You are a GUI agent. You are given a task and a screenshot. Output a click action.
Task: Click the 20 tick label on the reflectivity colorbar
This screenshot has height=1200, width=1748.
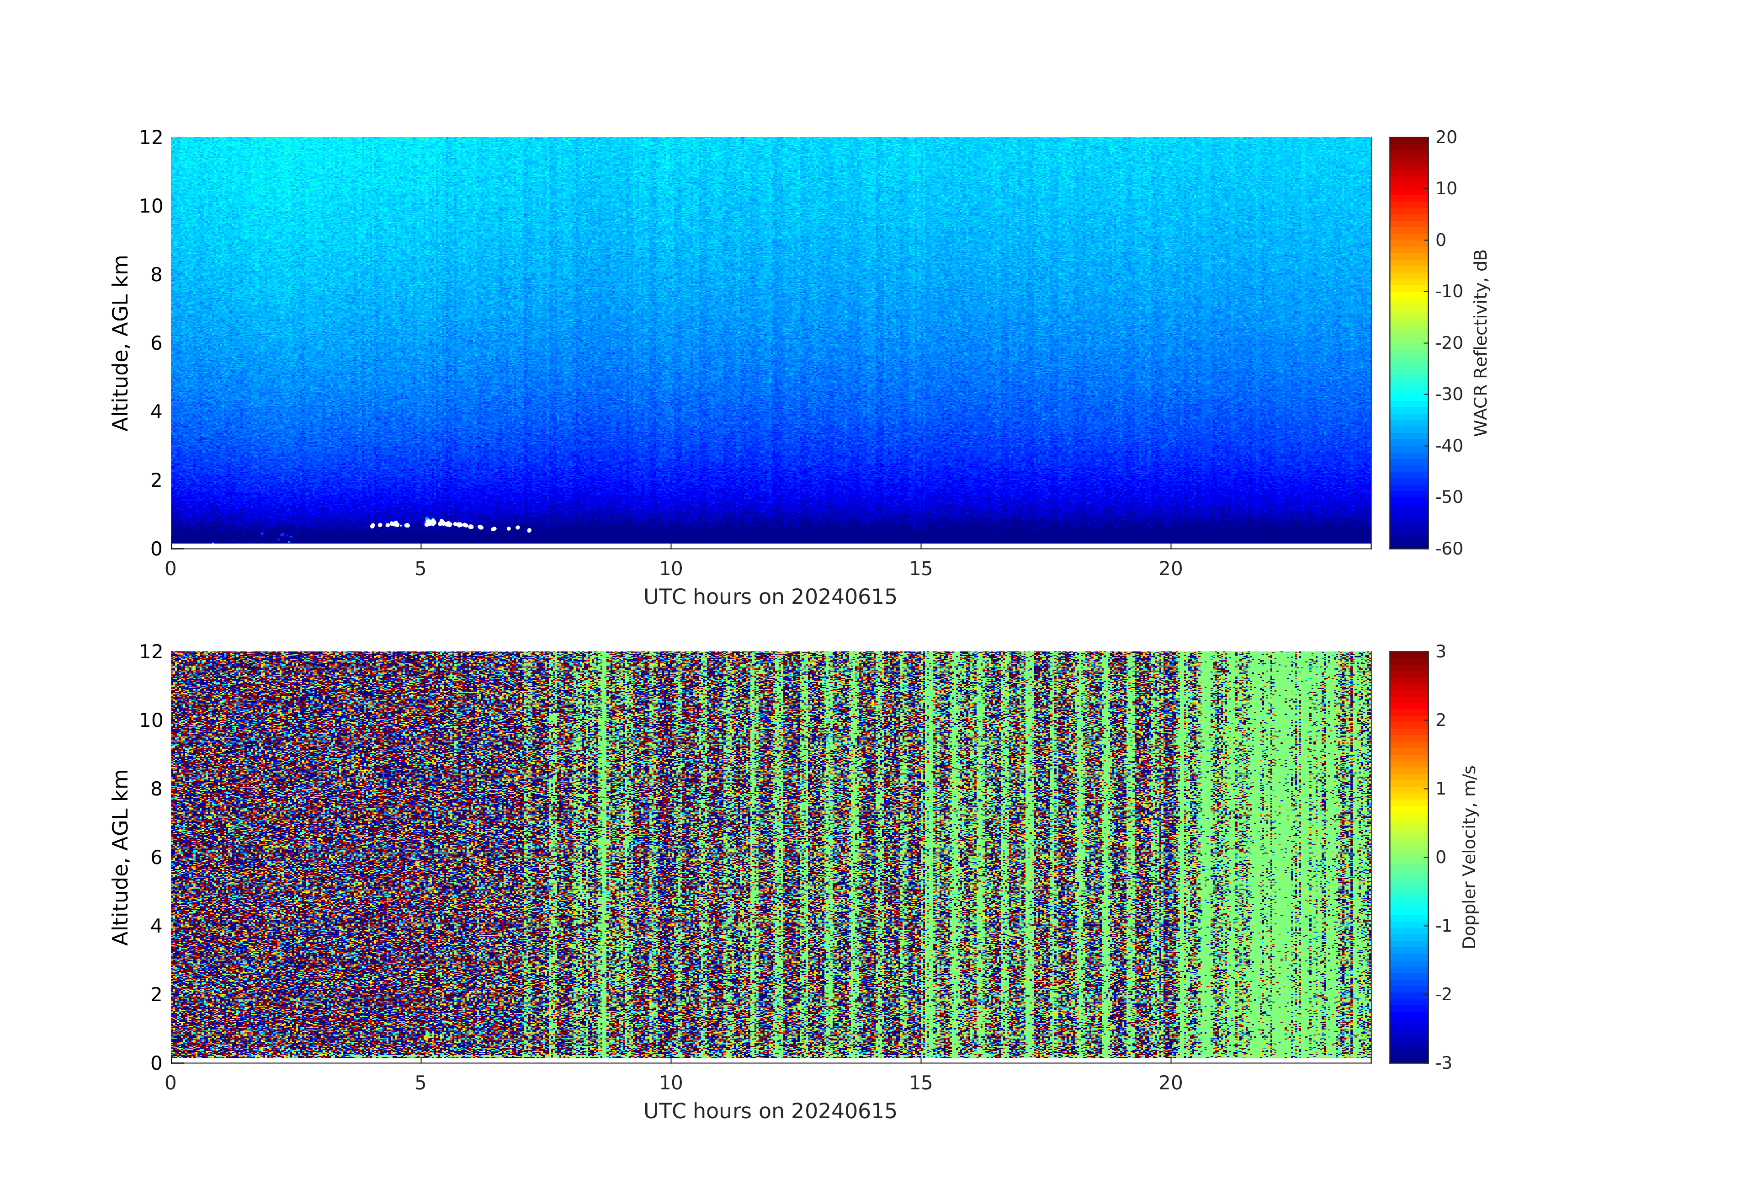point(1445,138)
